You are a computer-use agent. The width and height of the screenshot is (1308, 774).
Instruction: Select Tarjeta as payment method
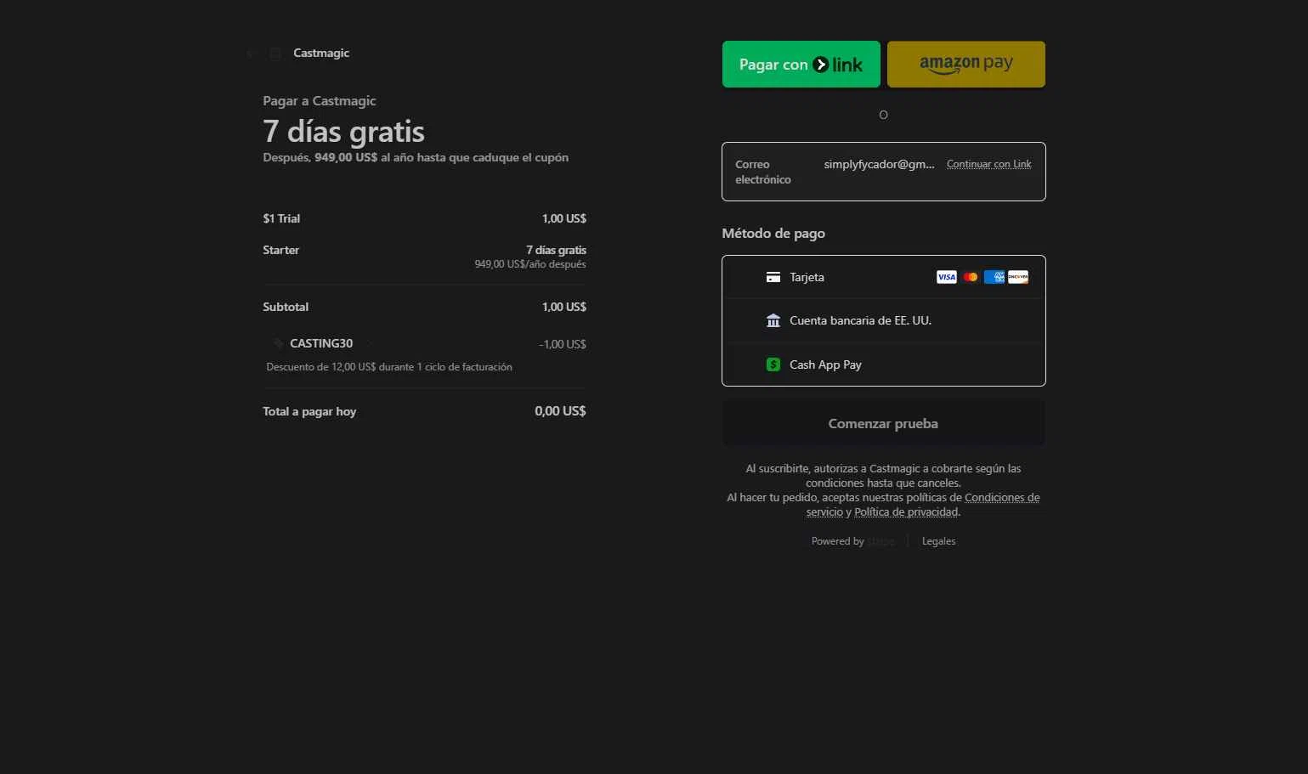point(884,277)
